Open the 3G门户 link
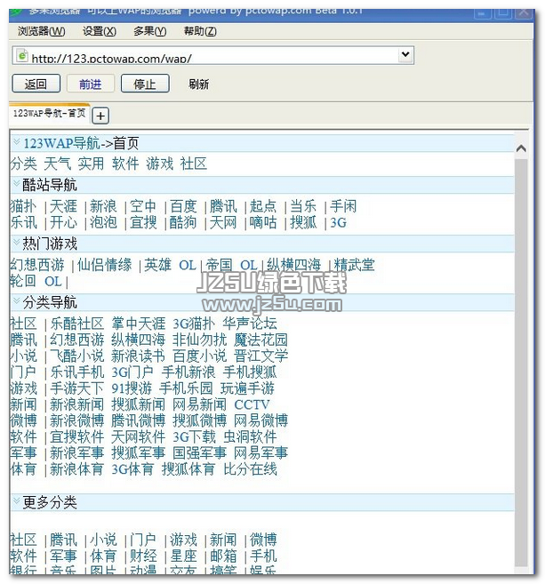545x584 pixels. 132,372
